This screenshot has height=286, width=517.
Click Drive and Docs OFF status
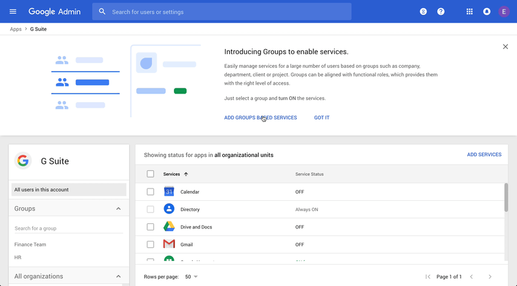click(299, 227)
